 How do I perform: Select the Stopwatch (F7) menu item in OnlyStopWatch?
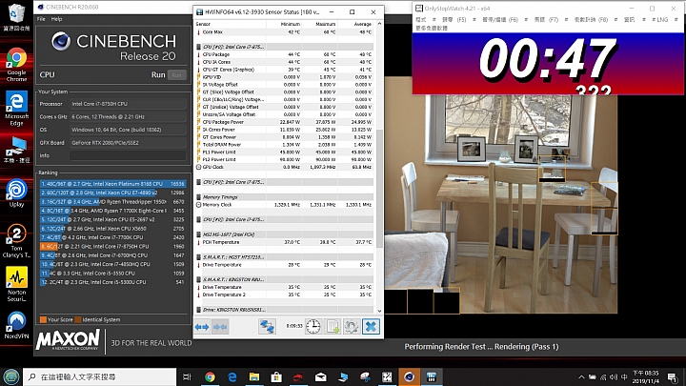click(x=547, y=20)
